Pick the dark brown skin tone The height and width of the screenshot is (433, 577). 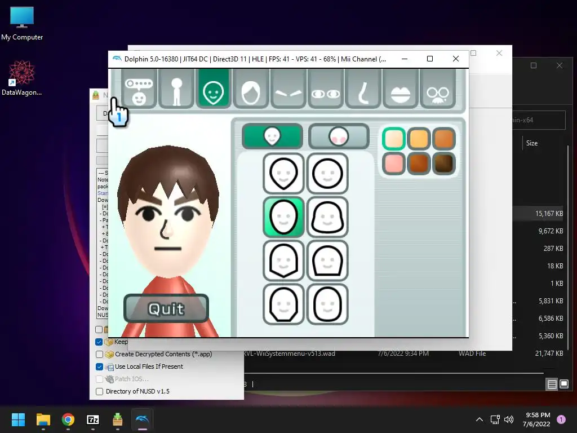pos(444,164)
